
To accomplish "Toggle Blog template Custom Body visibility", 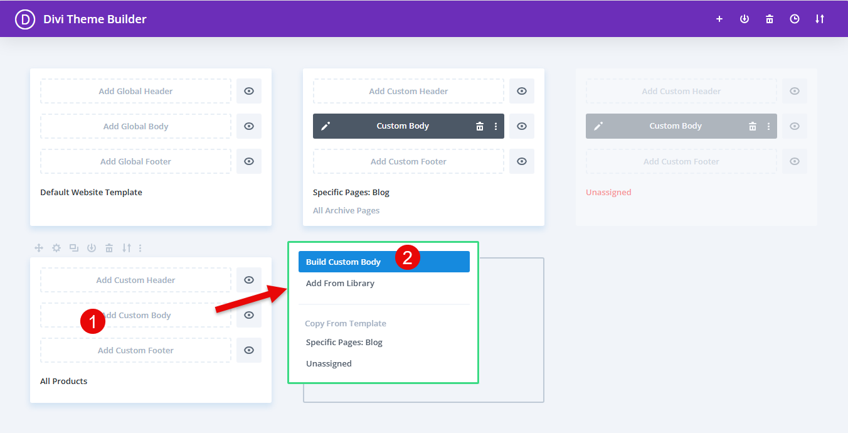I will point(522,126).
